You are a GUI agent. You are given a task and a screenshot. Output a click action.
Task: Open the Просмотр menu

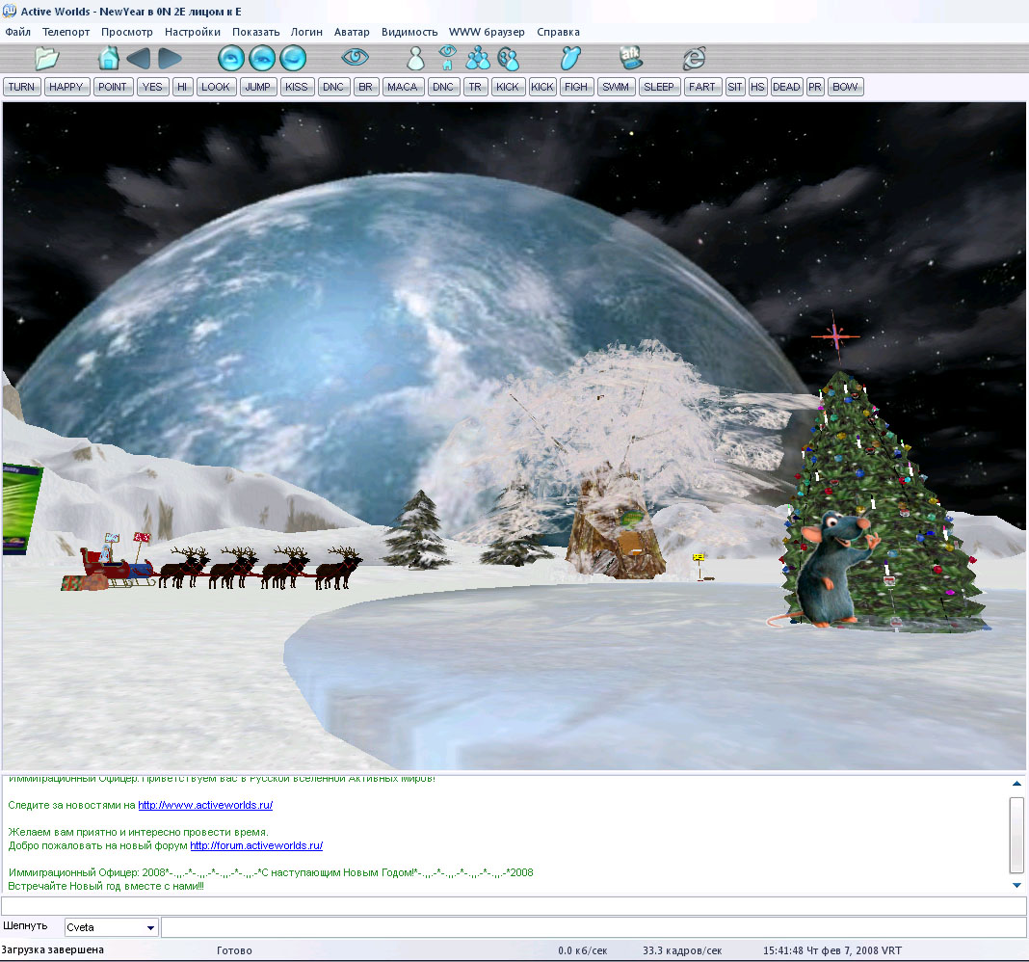pos(127,32)
